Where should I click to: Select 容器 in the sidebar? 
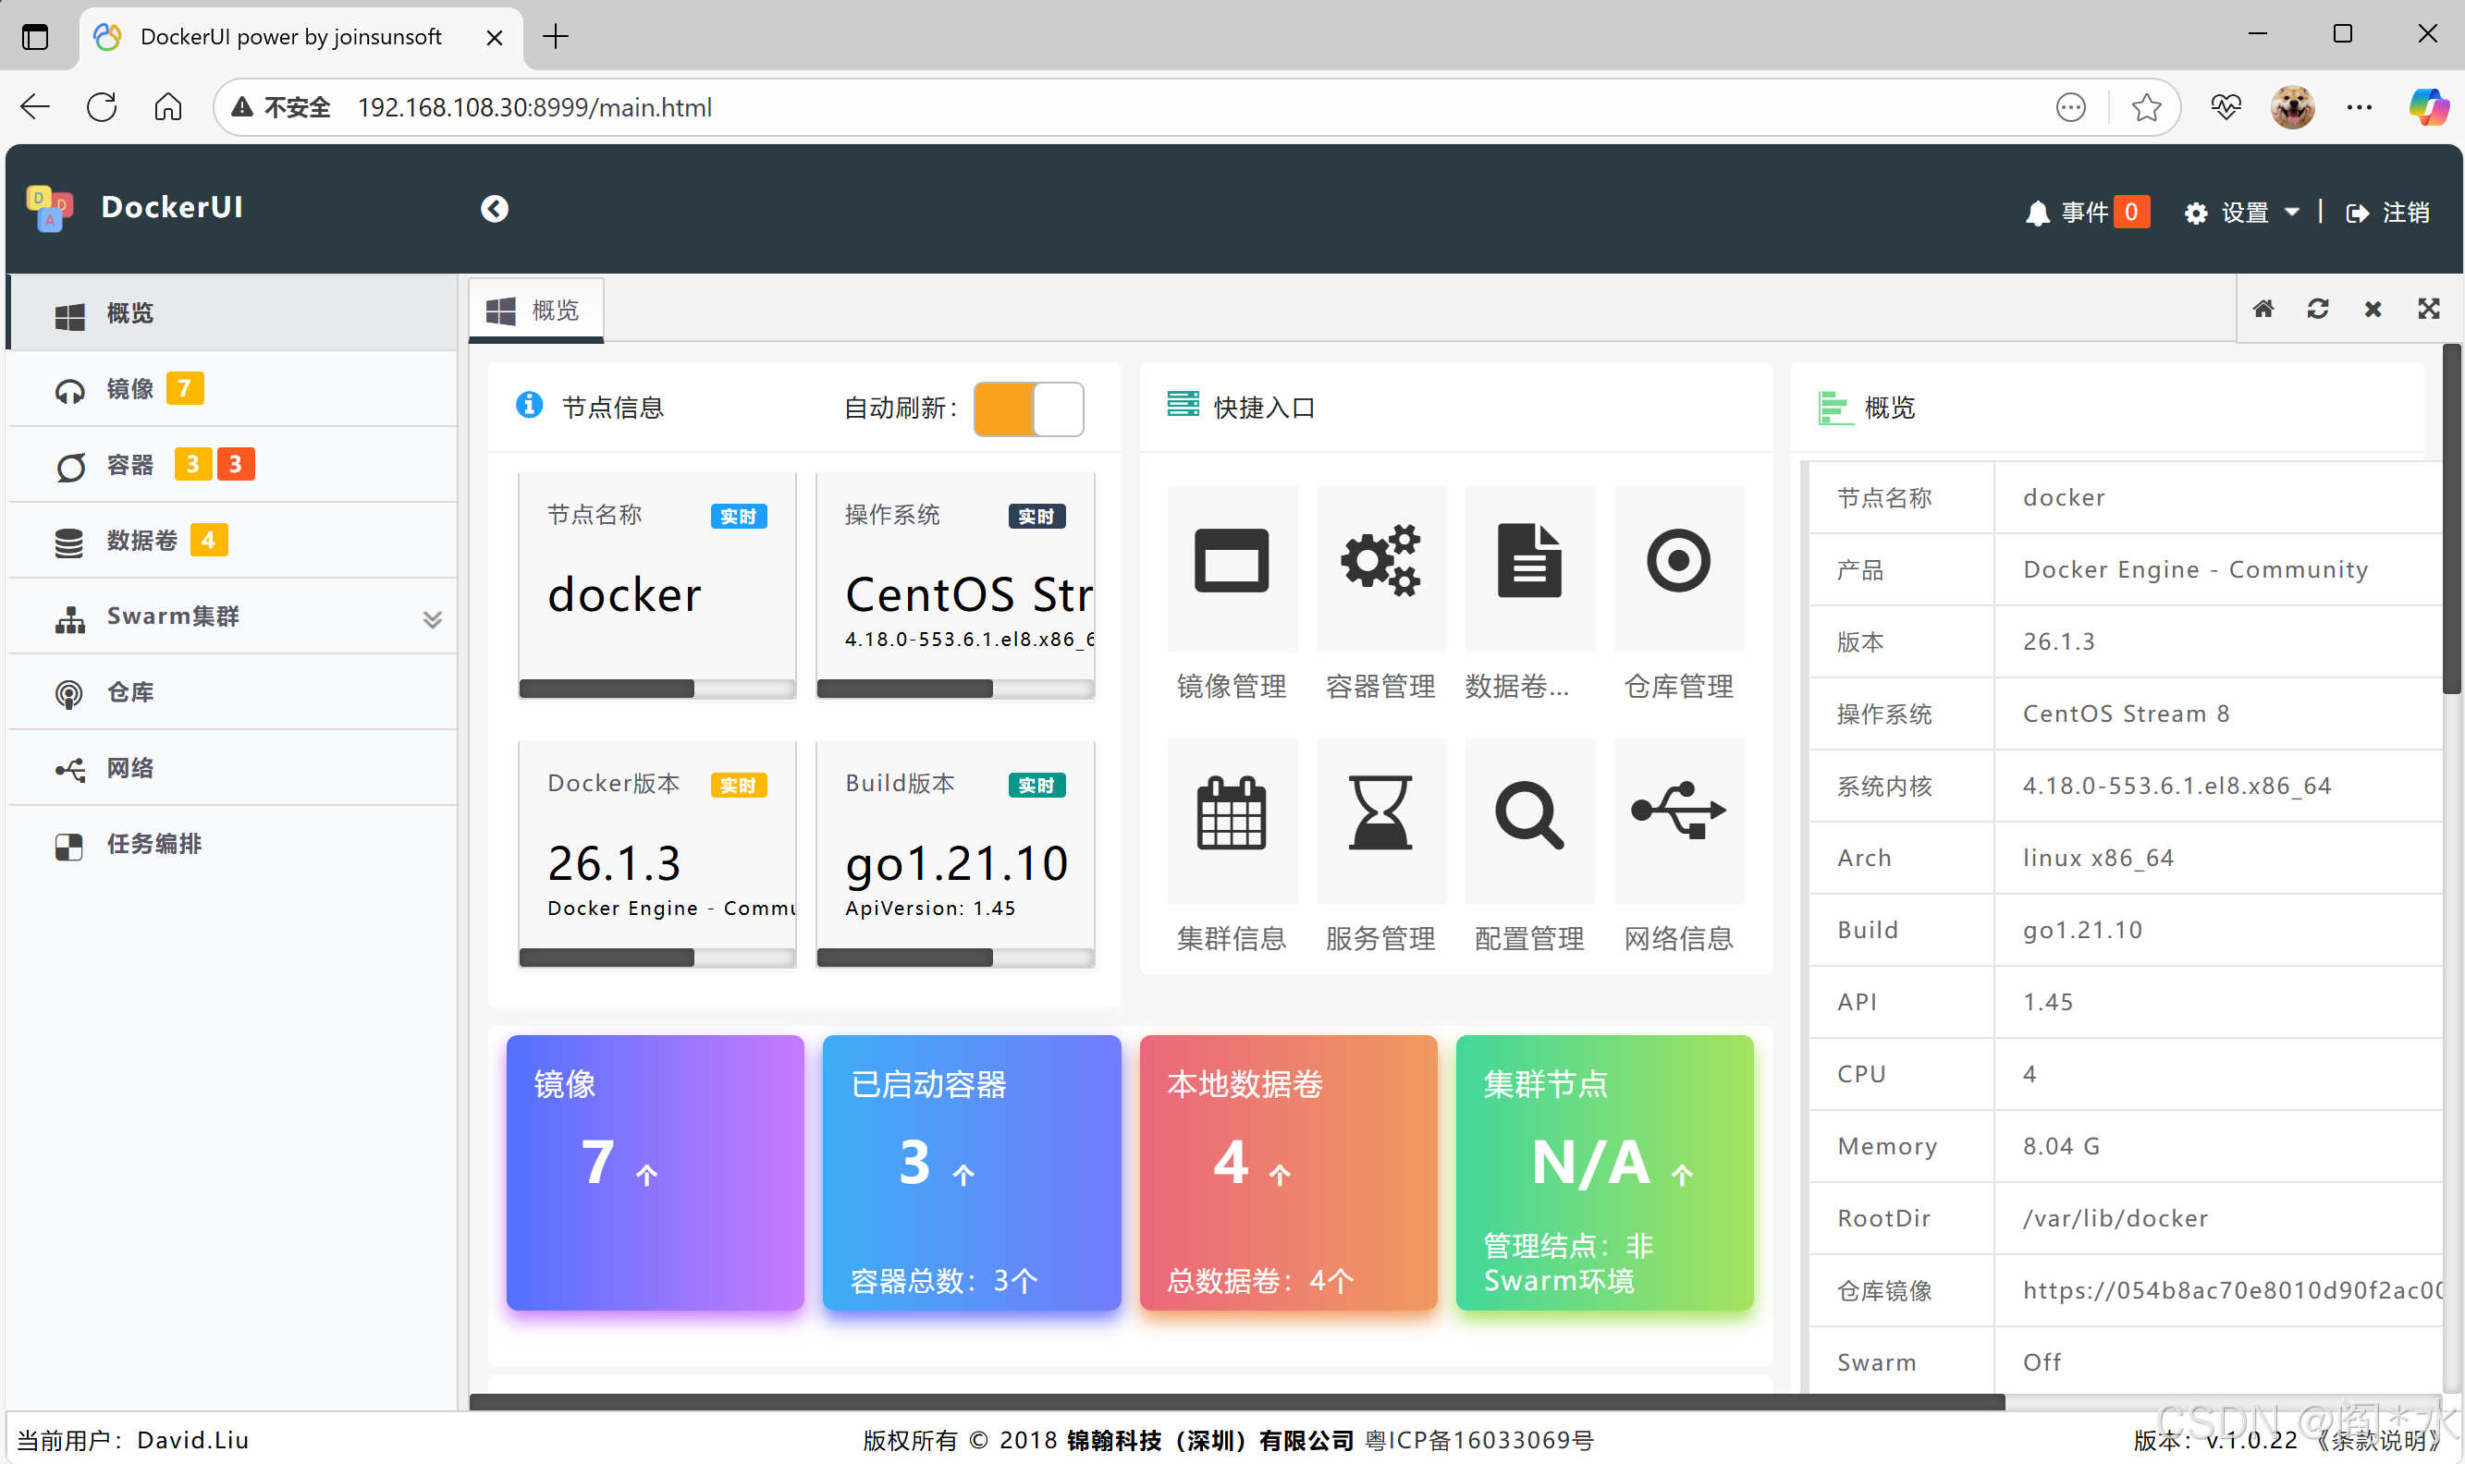(130, 465)
